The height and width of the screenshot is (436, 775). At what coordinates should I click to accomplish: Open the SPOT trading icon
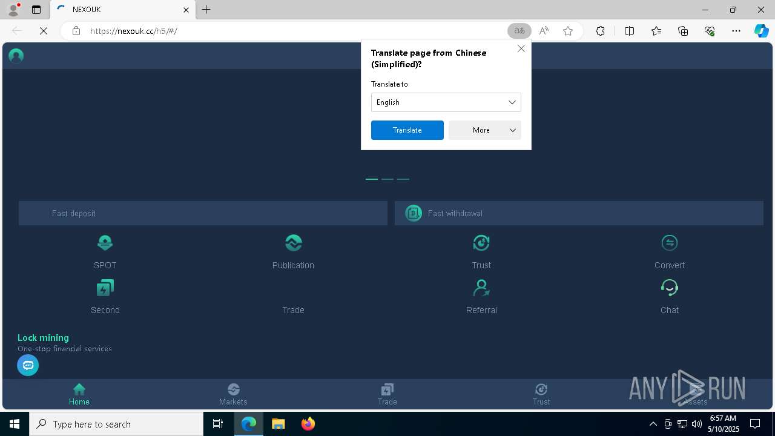pos(105,243)
